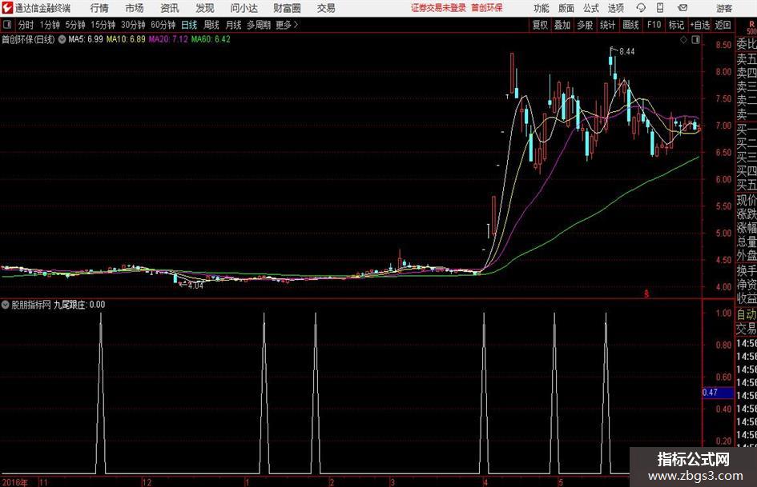The height and width of the screenshot is (487, 757).
Task: Open the 选项 menu
Action: [615, 8]
